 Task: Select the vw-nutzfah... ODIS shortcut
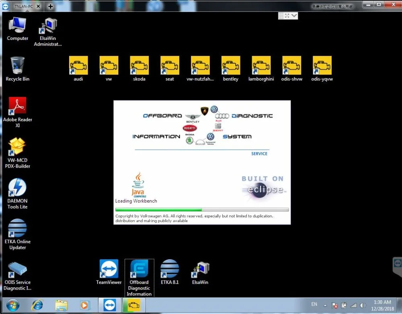tap(200, 68)
